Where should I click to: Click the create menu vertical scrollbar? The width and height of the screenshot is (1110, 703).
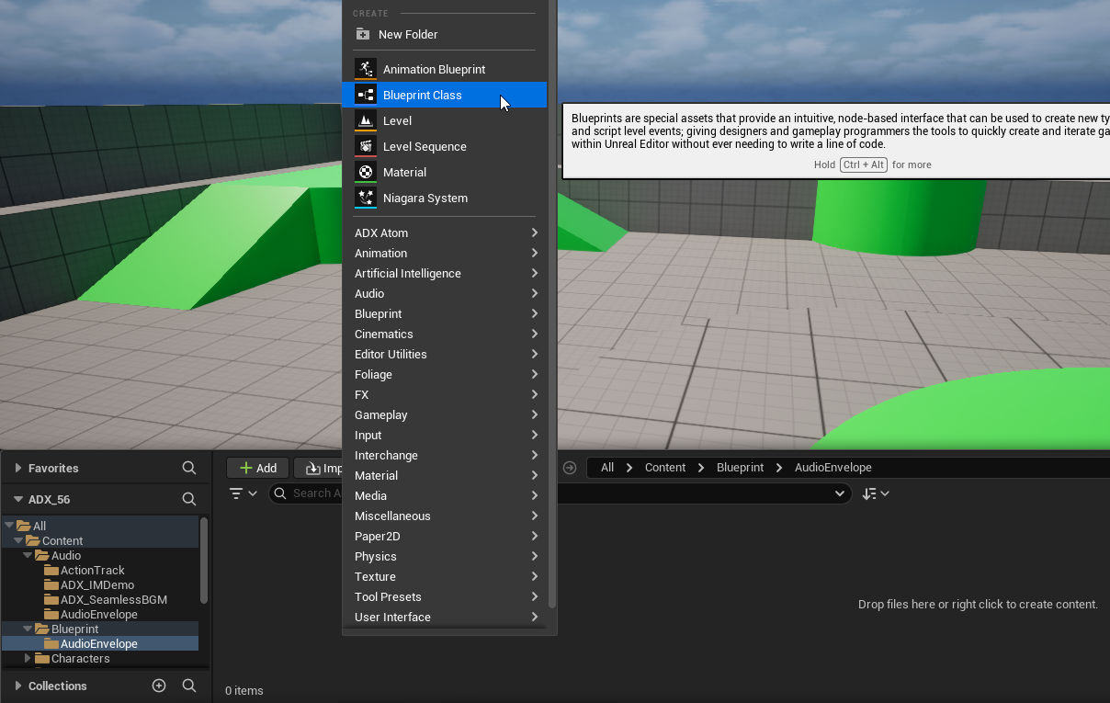coord(551,303)
